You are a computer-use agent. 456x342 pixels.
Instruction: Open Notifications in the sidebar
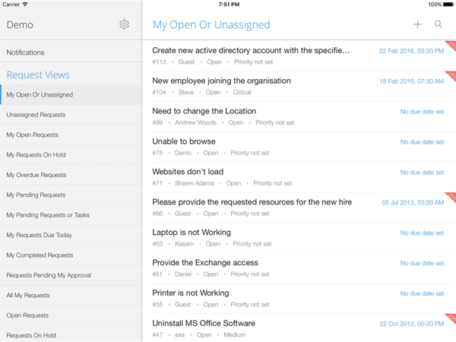(x=26, y=52)
